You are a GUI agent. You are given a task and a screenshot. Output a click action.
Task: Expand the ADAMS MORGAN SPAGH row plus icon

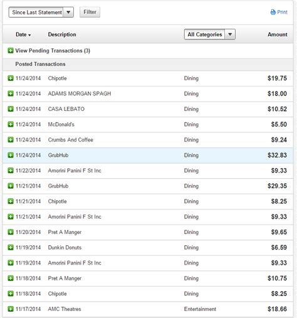coord(11,93)
